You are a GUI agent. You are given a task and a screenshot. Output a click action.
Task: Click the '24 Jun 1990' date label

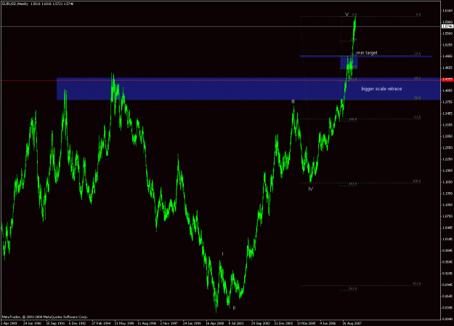click(32, 323)
